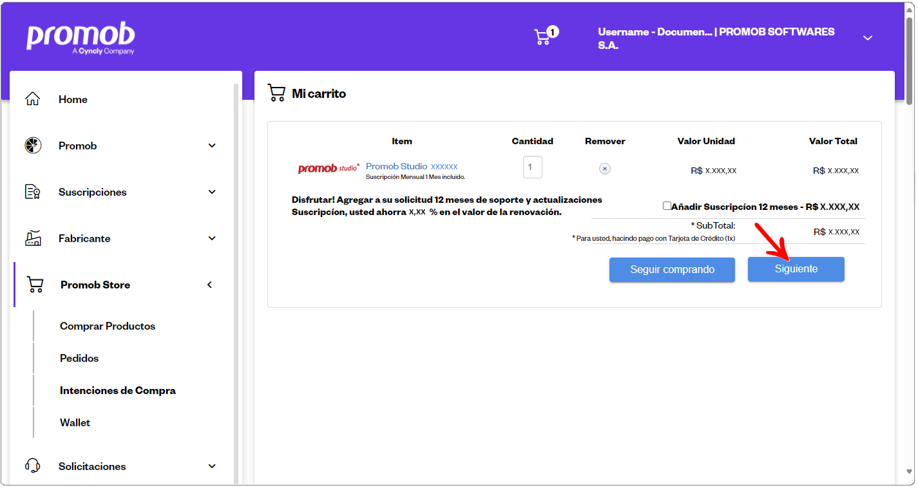Image resolution: width=918 pixels, height=490 pixels.
Task: Click the Promob logo in header
Action: 81,39
